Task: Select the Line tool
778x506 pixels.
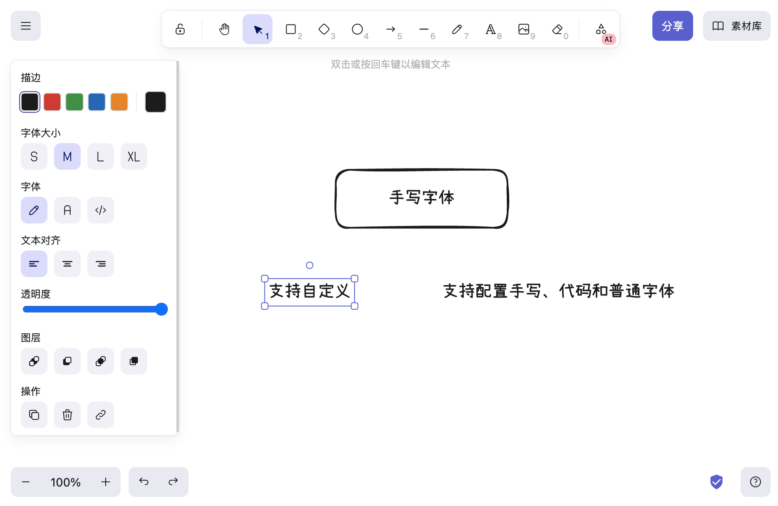Action: [424, 29]
